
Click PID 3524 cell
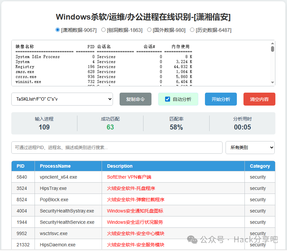23,188
